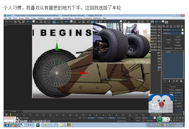Click the green object color swatch
Viewport: 189px width, 129px height.
point(183,30)
